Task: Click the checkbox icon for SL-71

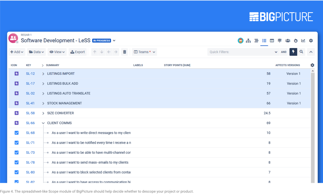Action: (17, 143)
